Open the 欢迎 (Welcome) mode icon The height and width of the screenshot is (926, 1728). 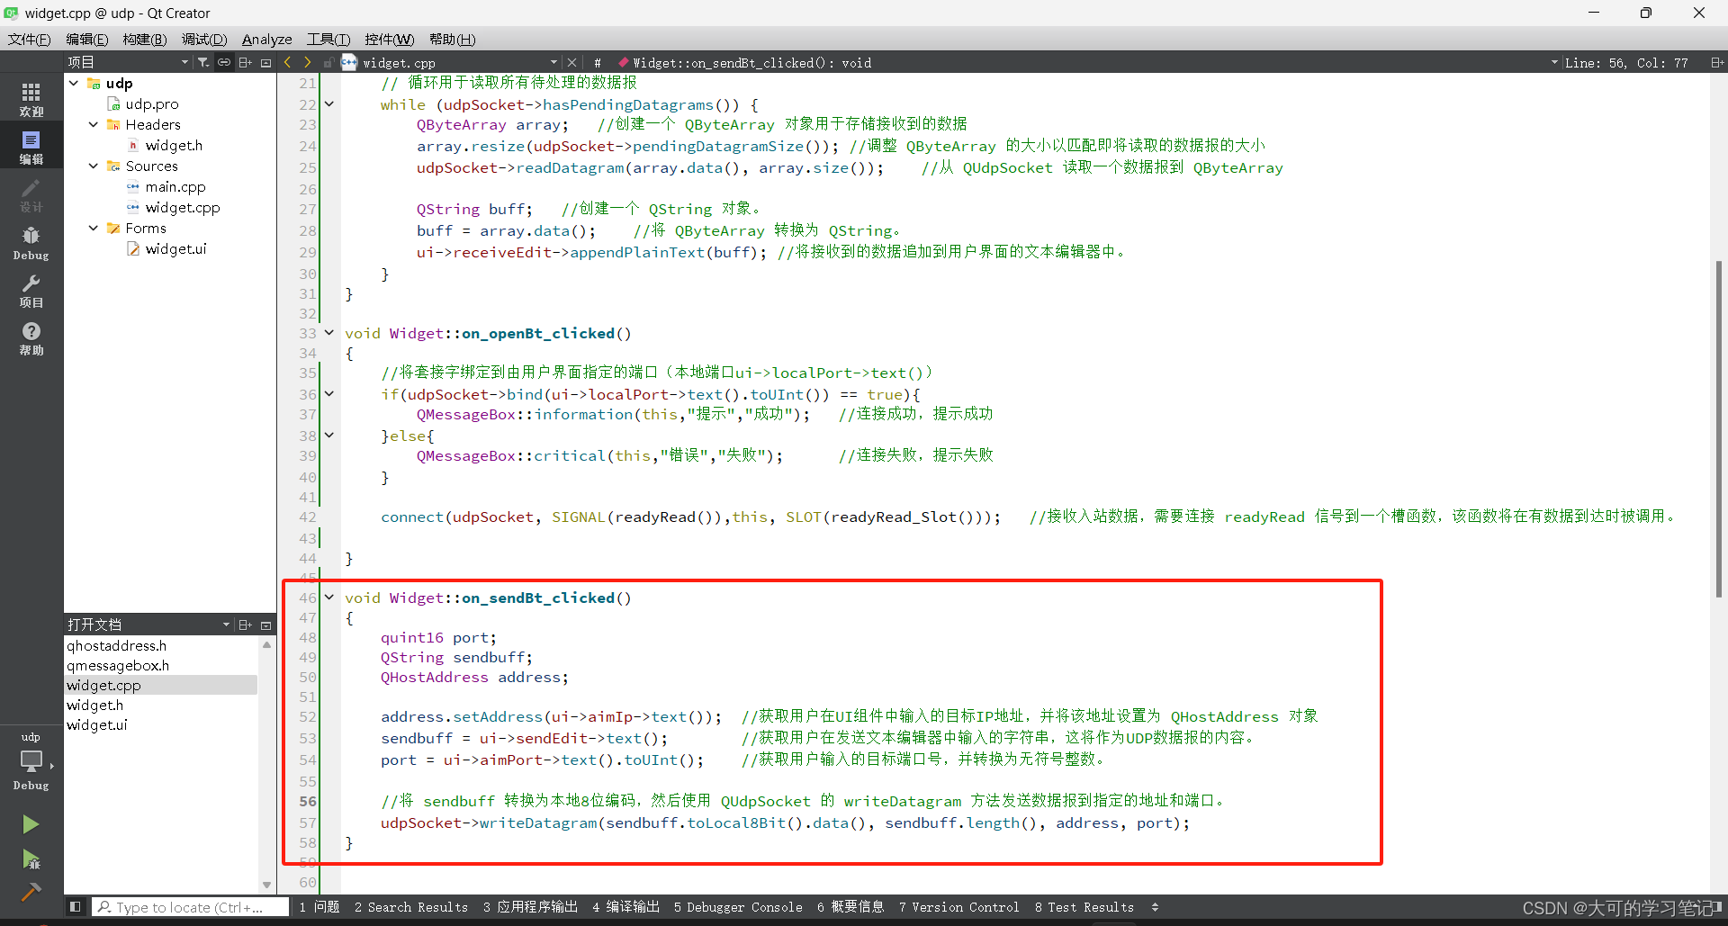point(31,97)
